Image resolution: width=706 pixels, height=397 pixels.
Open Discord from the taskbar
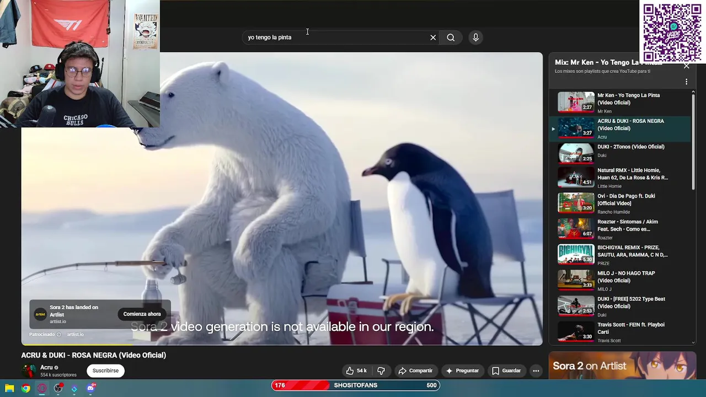(90, 388)
